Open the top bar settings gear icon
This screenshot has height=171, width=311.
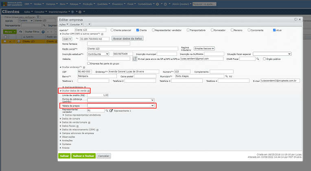(158, 4)
